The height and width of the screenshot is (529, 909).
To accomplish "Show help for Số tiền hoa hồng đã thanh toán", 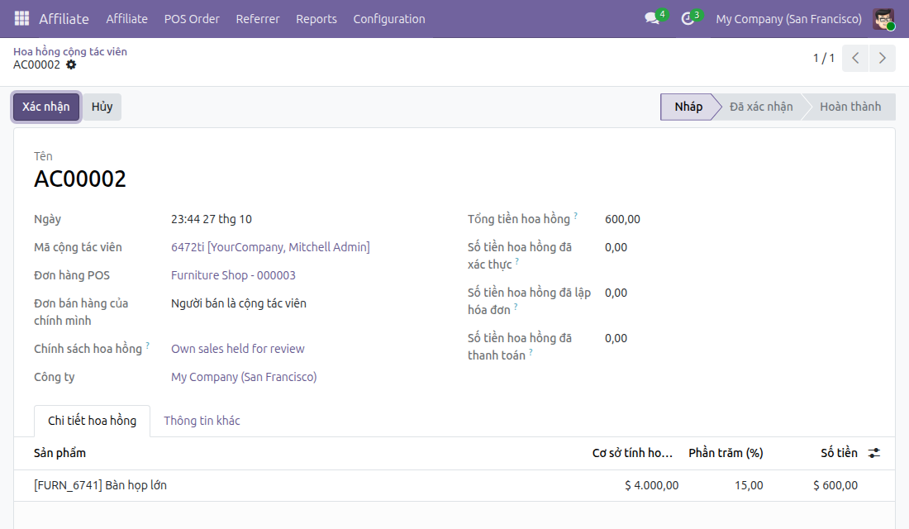I will pos(531,351).
